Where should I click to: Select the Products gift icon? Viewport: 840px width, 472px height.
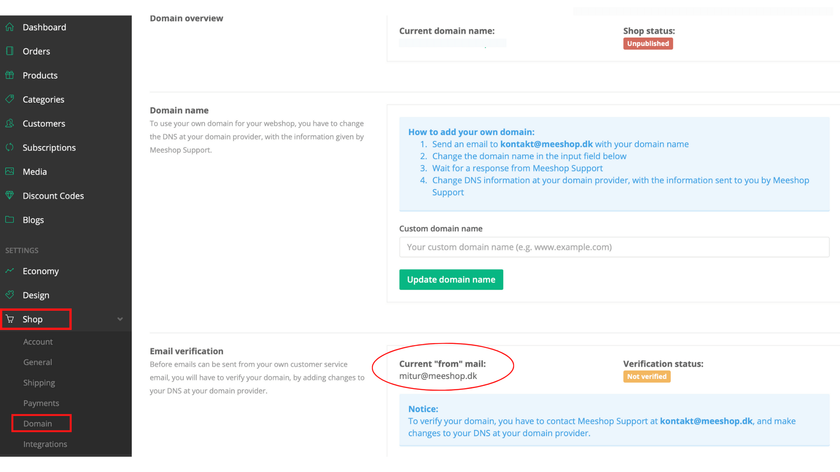point(10,75)
